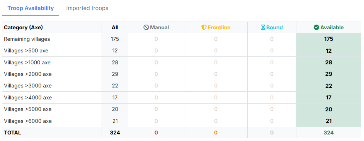
Task: Click Bound value 0 for >2000 axe
Action: tap(272, 74)
